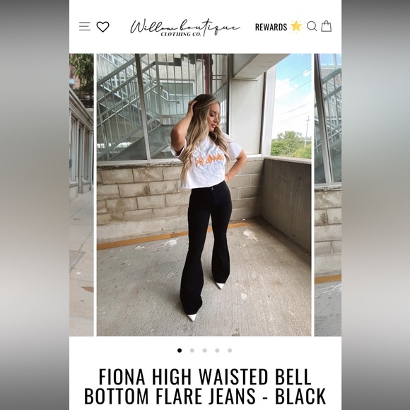Select the third carousel dot
Viewport: 410px width, 410px height.
tap(204, 351)
